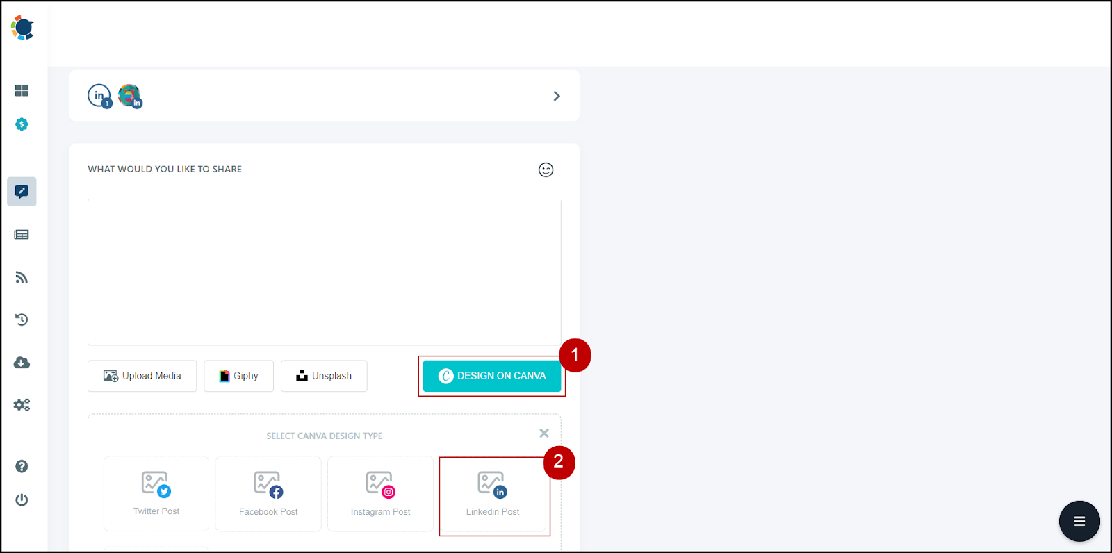Choose the Facebook Post design type
The image size is (1112, 553).
(268, 494)
